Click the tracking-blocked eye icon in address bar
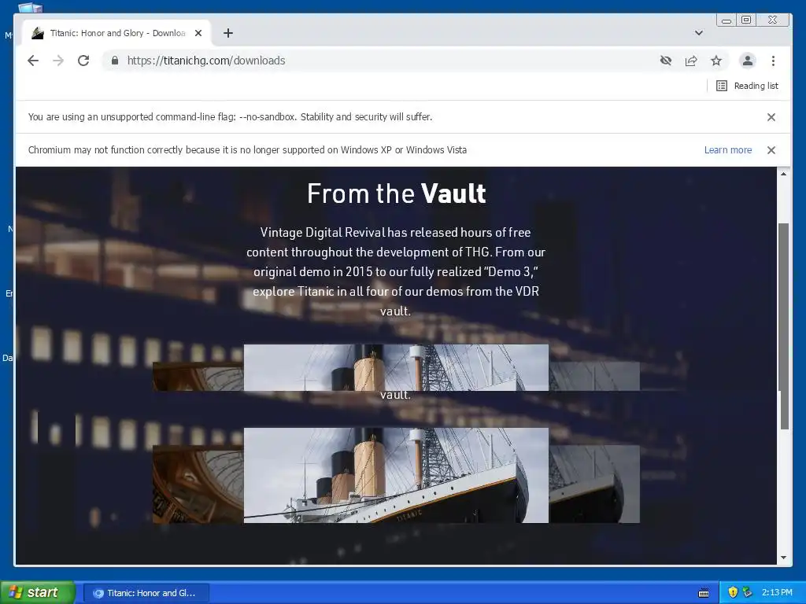The width and height of the screenshot is (806, 604). tap(666, 61)
